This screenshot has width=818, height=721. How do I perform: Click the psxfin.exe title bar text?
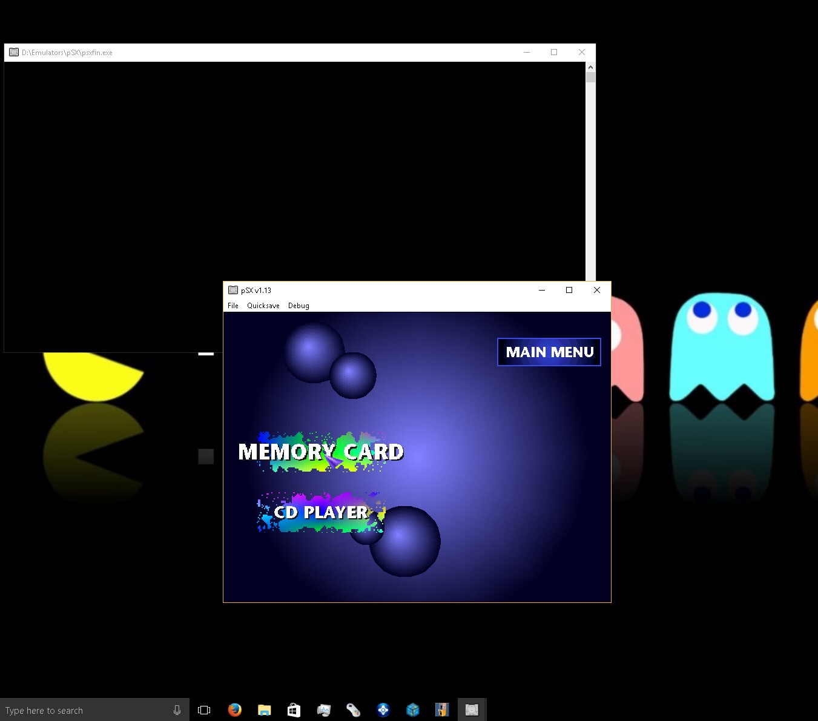[x=67, y=53]
